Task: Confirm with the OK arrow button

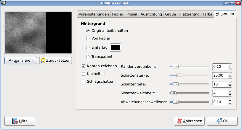Action: 222,121
